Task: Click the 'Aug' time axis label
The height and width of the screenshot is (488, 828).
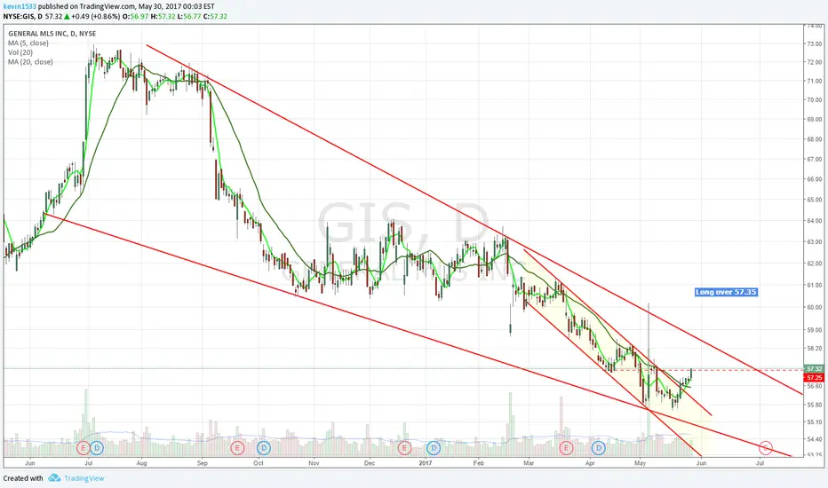Action: coord(141,463)
